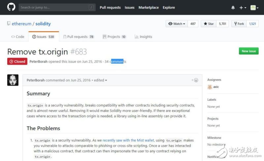Open PeterBorah profile in issue header
This screenshot has width=264, height=161.
(38, 62)
